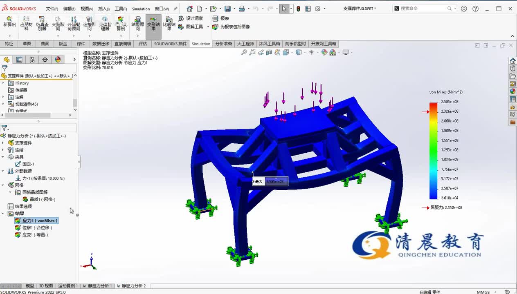Open 设计洞察 (Design Insight)
The height and width of the screenshot is (294, 517).
(x=191, y=18)
